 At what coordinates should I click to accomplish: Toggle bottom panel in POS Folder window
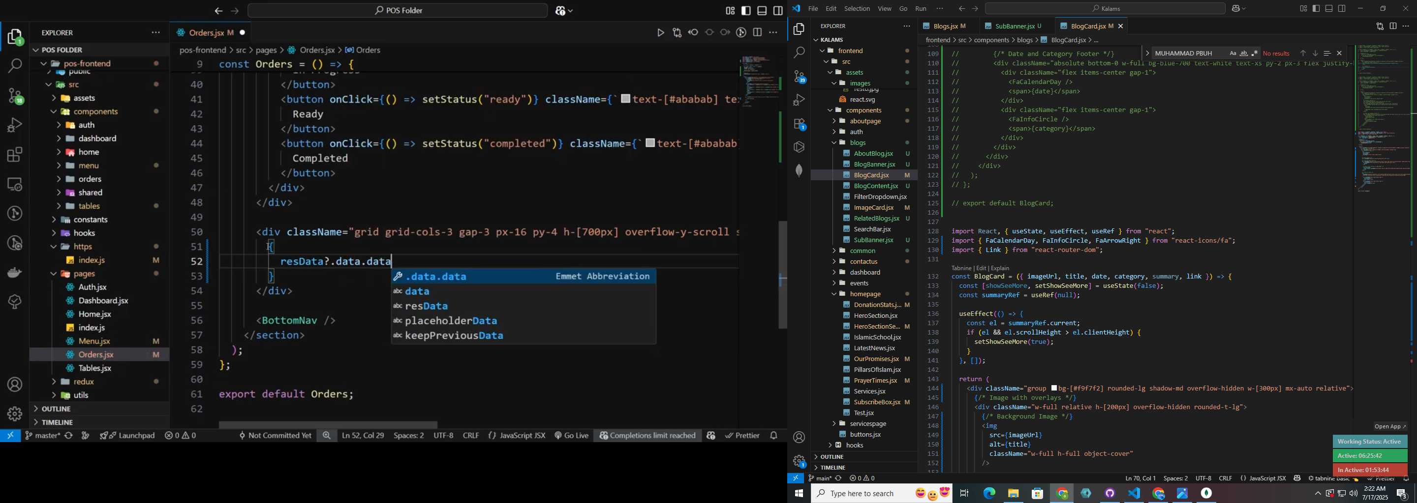[762, 11]
